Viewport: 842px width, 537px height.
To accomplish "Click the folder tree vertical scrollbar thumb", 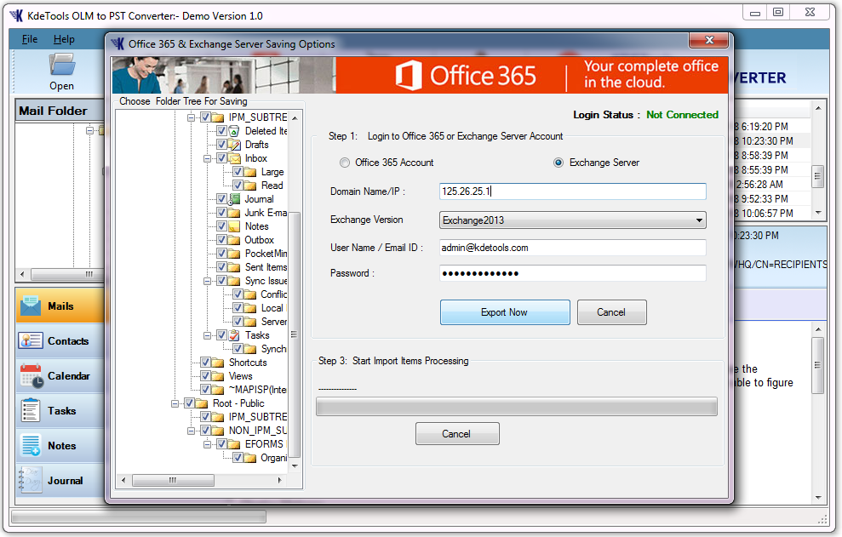I will (294, 334).
